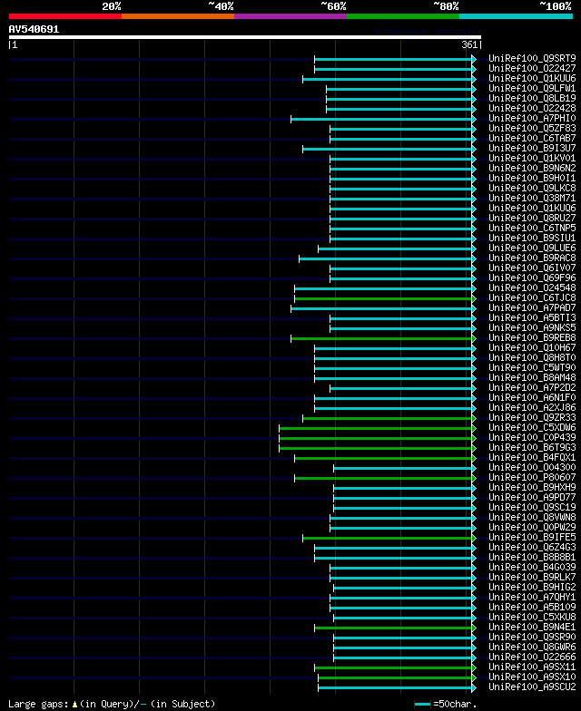The height and width of the screenshot is (711, 581).
Task: Select the UniRef100_B9HIG2 label
Action: (532, 588)
